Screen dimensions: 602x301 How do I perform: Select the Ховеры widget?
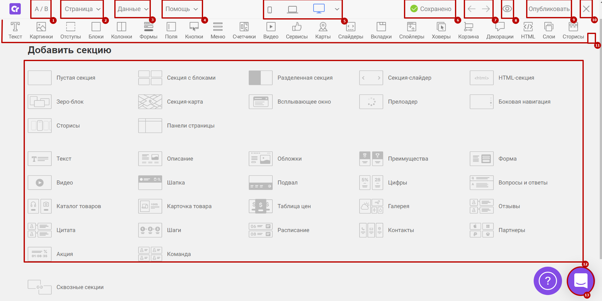(441, 31)
